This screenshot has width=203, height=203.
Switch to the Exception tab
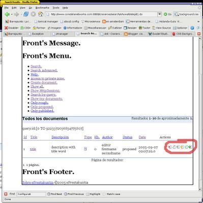pos(38,34)
